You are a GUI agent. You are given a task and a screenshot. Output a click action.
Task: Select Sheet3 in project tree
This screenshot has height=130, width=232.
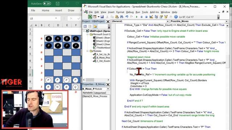coord(101,44)
